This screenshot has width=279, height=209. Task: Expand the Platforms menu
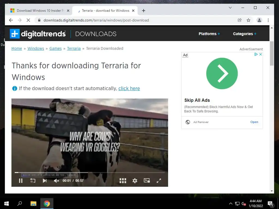click(x=209, y=34)
